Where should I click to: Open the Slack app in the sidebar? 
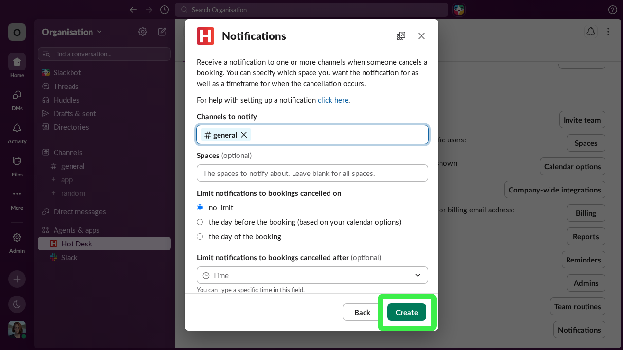point(104,257)
